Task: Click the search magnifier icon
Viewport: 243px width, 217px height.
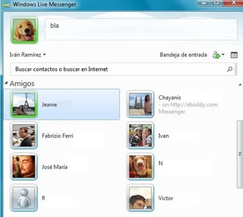Action: pos(230,69)
